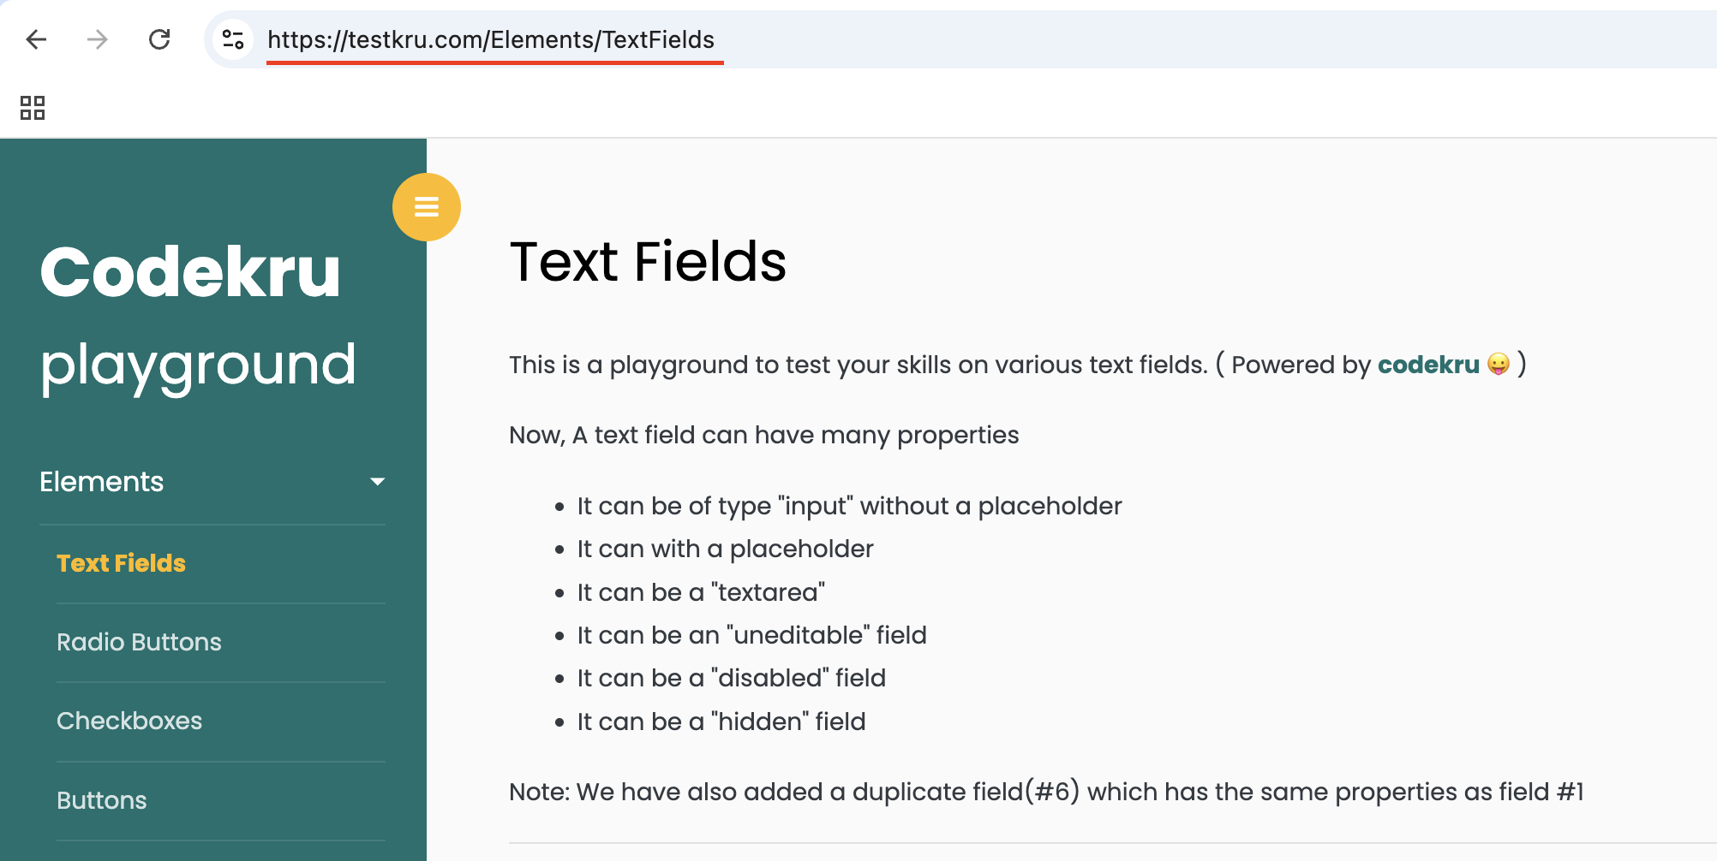Click the tongue-out emoji next to codekru
This screenshot has width=1717, height=861.
(x=1498, y=366)
